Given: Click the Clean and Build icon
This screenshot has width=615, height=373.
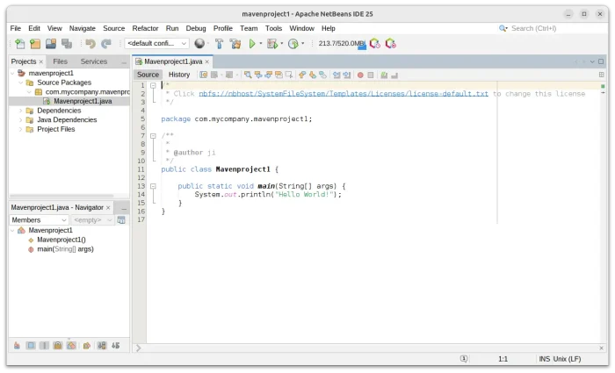Looking at the screenshot, I should pyautogui.click(x=235, y=44).
